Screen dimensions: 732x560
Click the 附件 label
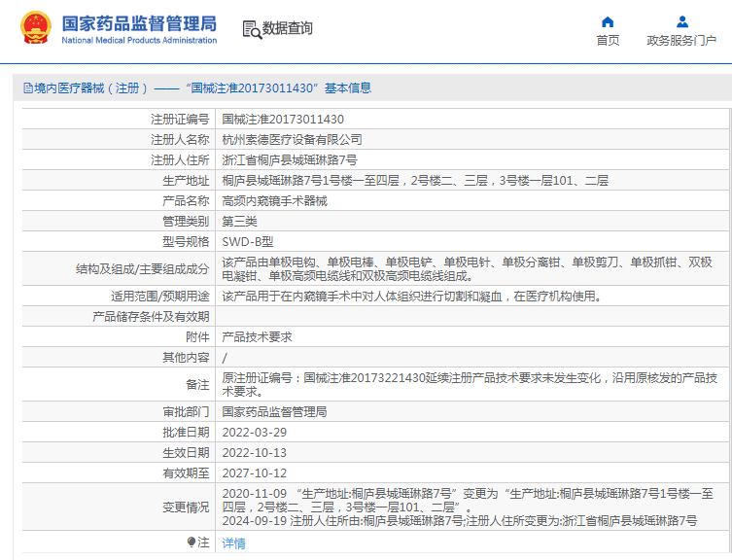[x=197, y=337]
